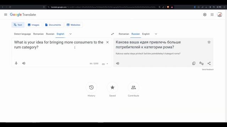
Task: Open Brave Shields lion icon
Action: point(168,7)
